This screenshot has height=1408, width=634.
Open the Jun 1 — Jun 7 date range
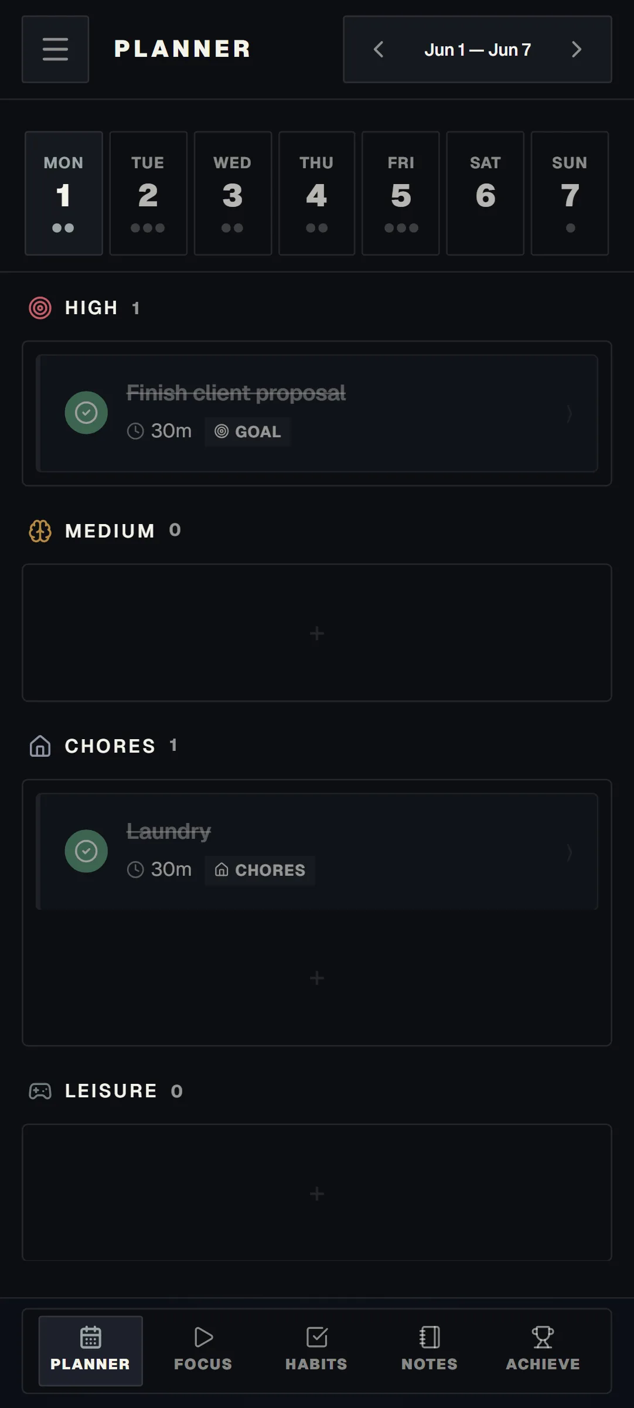pyautogui.click(x=478, y=50)
